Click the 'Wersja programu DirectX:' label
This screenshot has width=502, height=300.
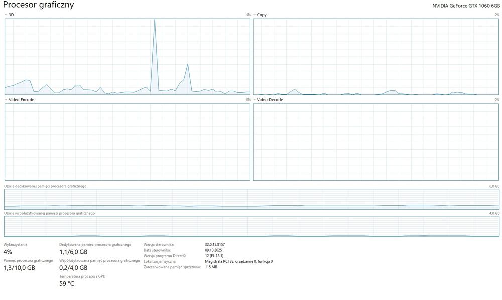click(x=165, y=256)
